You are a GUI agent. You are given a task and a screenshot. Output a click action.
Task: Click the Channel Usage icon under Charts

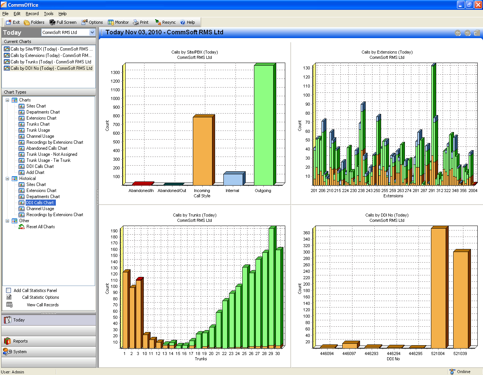click(x=22, y=136)
